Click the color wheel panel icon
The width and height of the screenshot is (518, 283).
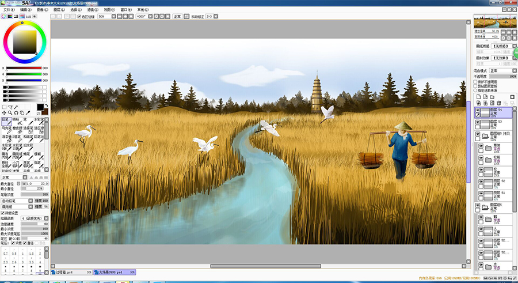coord(3,17)
